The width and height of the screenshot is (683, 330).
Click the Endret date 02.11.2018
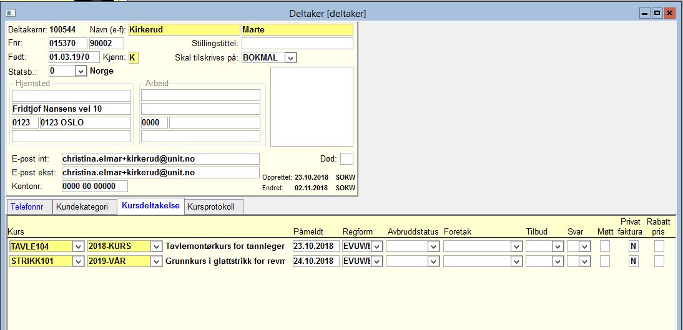point(311,188)
